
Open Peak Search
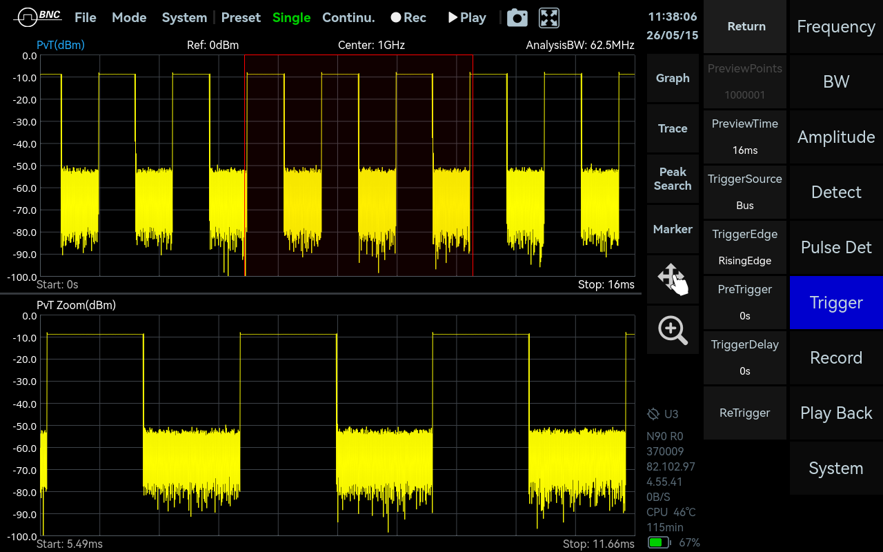[x=673, y=179]
